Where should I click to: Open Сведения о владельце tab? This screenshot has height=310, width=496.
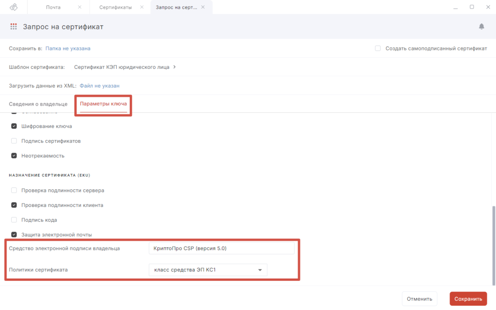pyautogui.click(x=38, y=104)
